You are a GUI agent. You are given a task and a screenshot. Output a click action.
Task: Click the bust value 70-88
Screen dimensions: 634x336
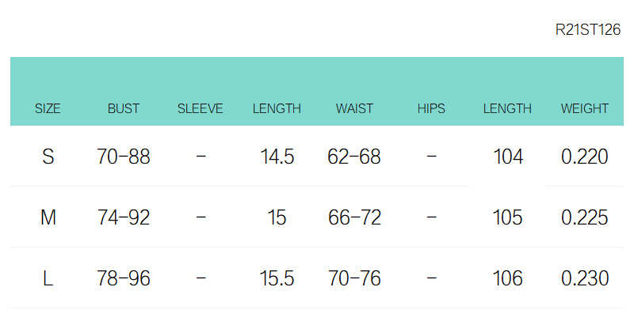coord(123,157)
